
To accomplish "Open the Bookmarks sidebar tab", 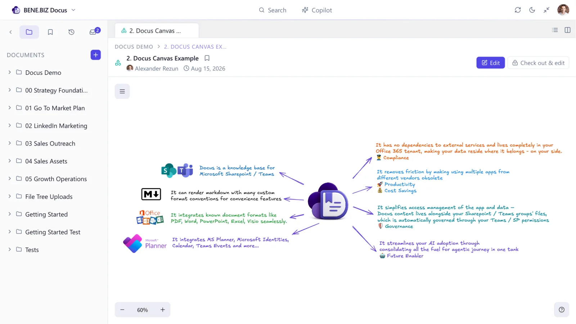I will coord(50,32).
